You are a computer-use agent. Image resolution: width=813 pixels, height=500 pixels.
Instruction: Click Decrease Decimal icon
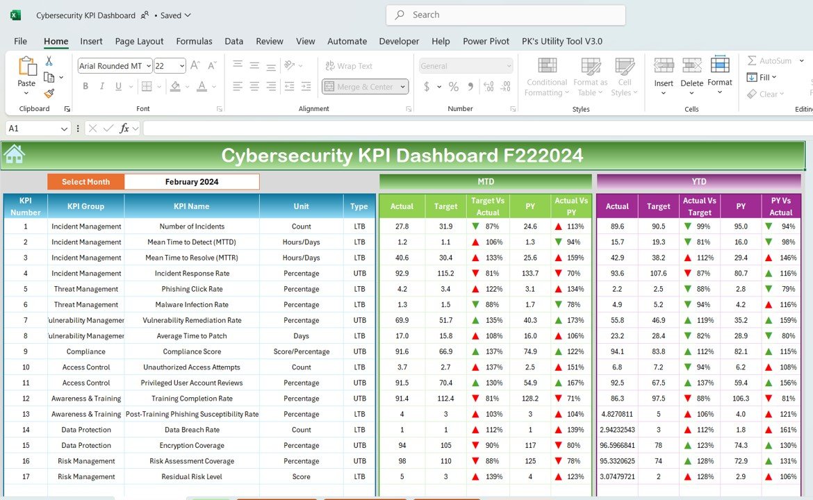(x=506, y=87)
